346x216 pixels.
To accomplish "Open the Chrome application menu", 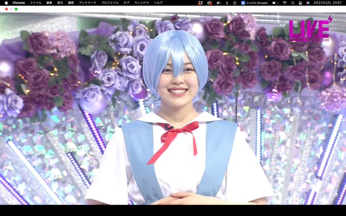I will (19, 3).
